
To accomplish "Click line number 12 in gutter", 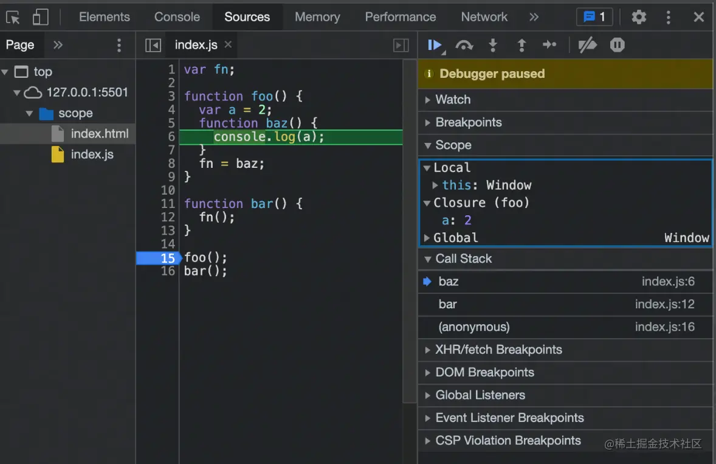I will click(168, 217).
